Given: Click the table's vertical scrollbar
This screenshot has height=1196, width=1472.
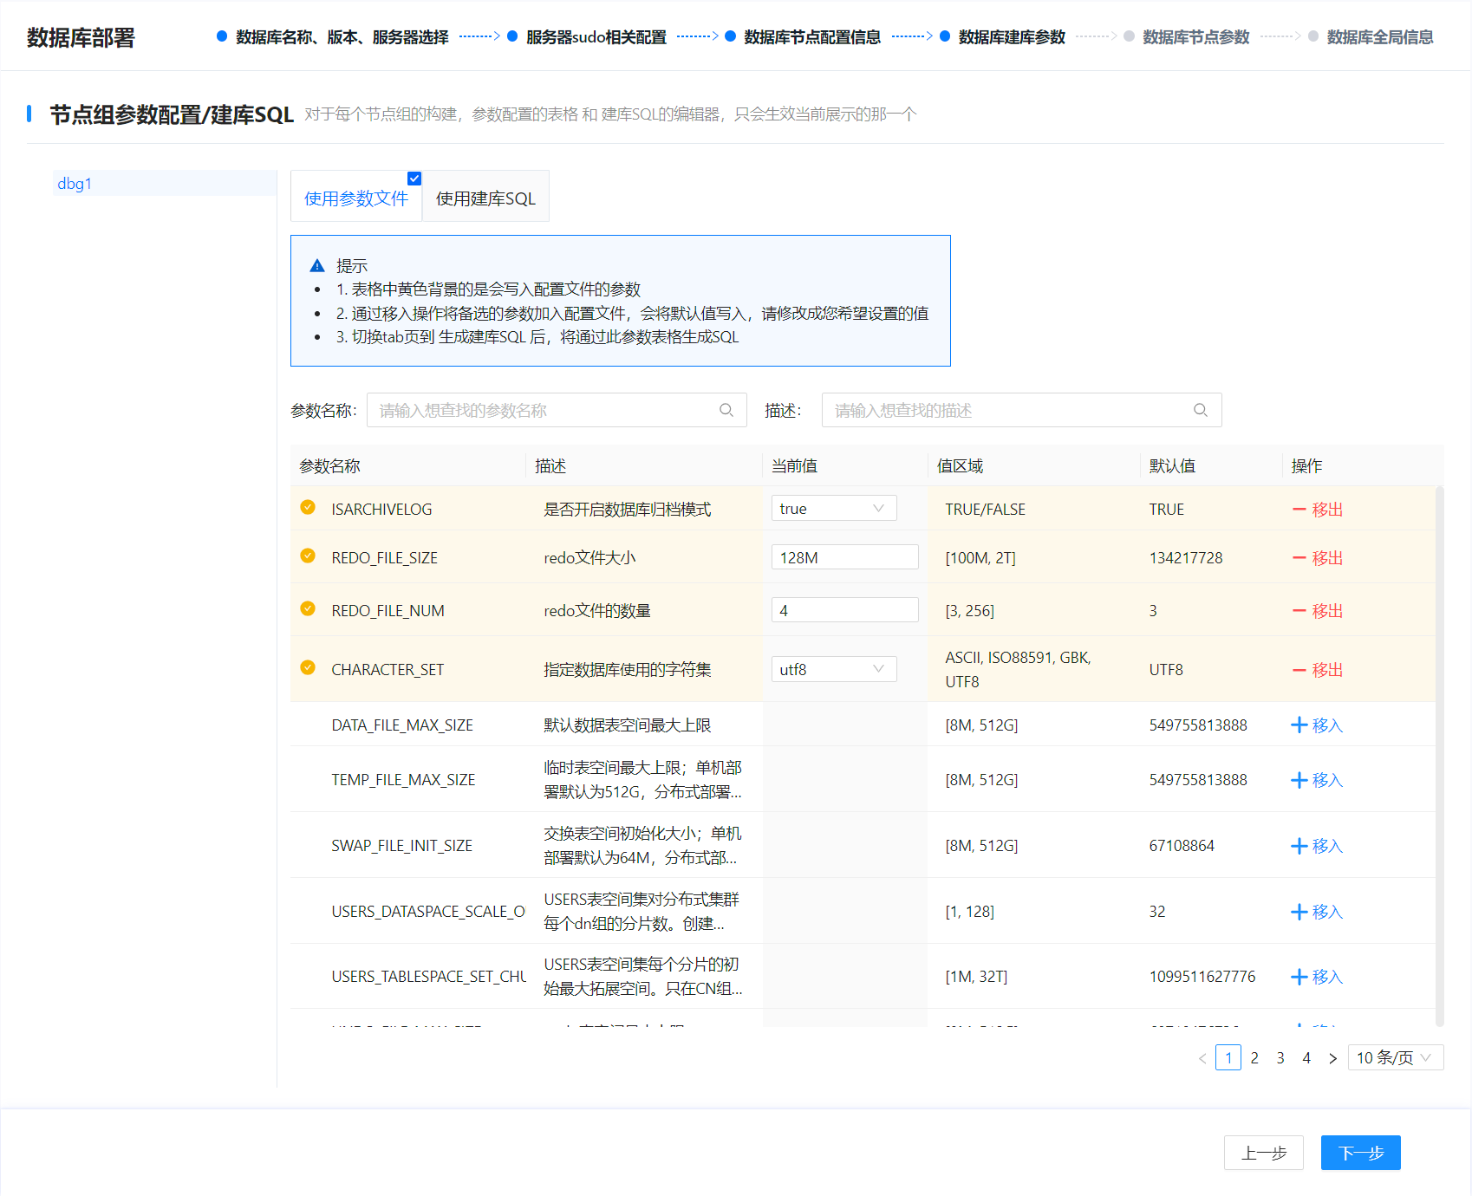Looking at the screenshot, I should (x=1440, y=754).
